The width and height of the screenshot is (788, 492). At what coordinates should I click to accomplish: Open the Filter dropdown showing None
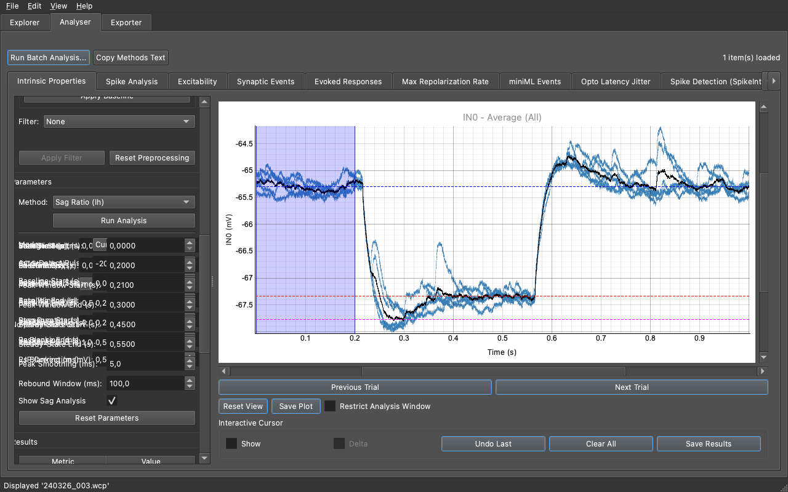tap(119, 122)
